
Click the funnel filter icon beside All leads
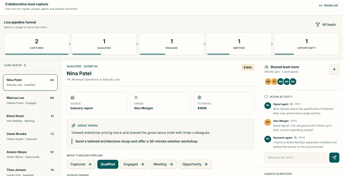pos(318,25)
